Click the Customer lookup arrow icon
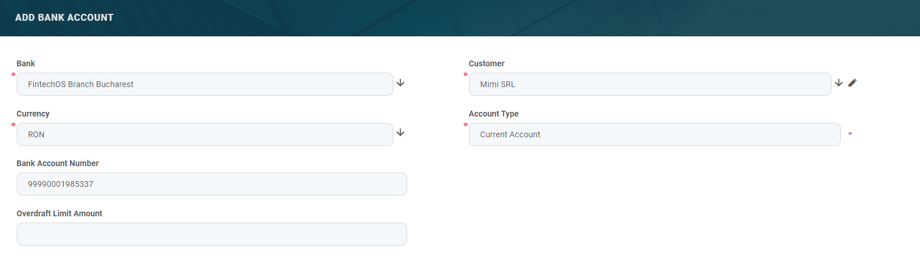The height and width of the screenshot is (263, 920). pyautogui.click(x=838, y=83)
